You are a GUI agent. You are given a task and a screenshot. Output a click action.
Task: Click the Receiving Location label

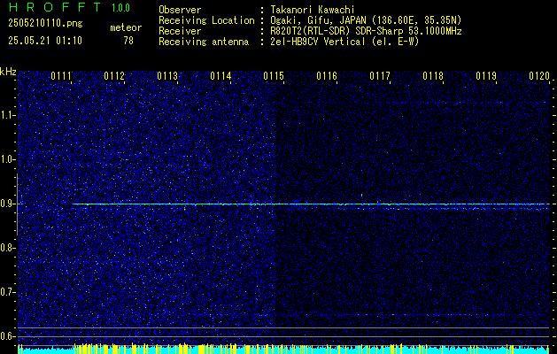[206, 20]
